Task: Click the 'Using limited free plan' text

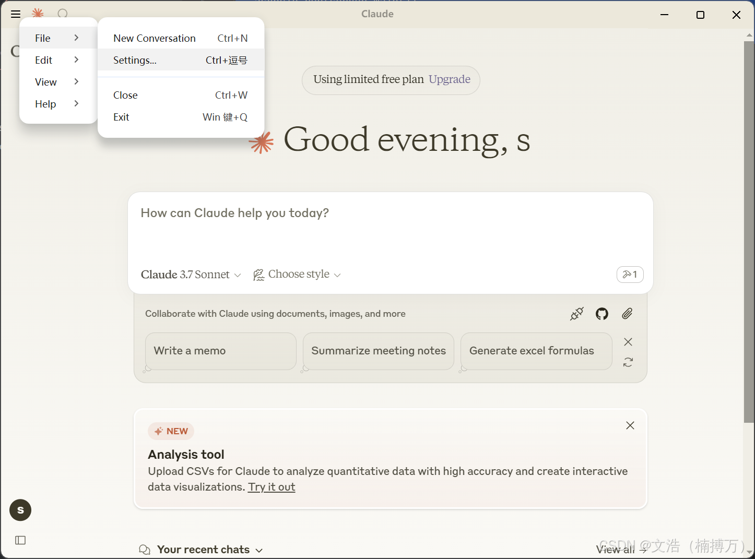Action: point(368,79)
